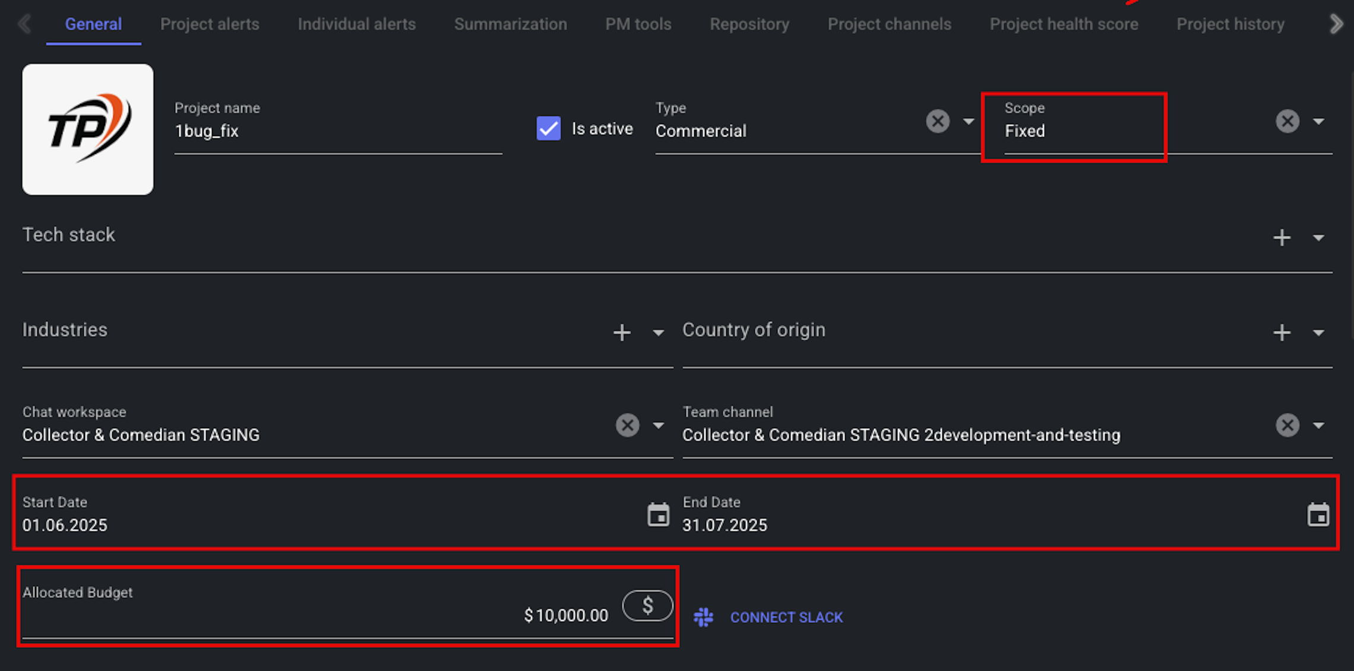Go to the Summarization tab

click(510, 24)
